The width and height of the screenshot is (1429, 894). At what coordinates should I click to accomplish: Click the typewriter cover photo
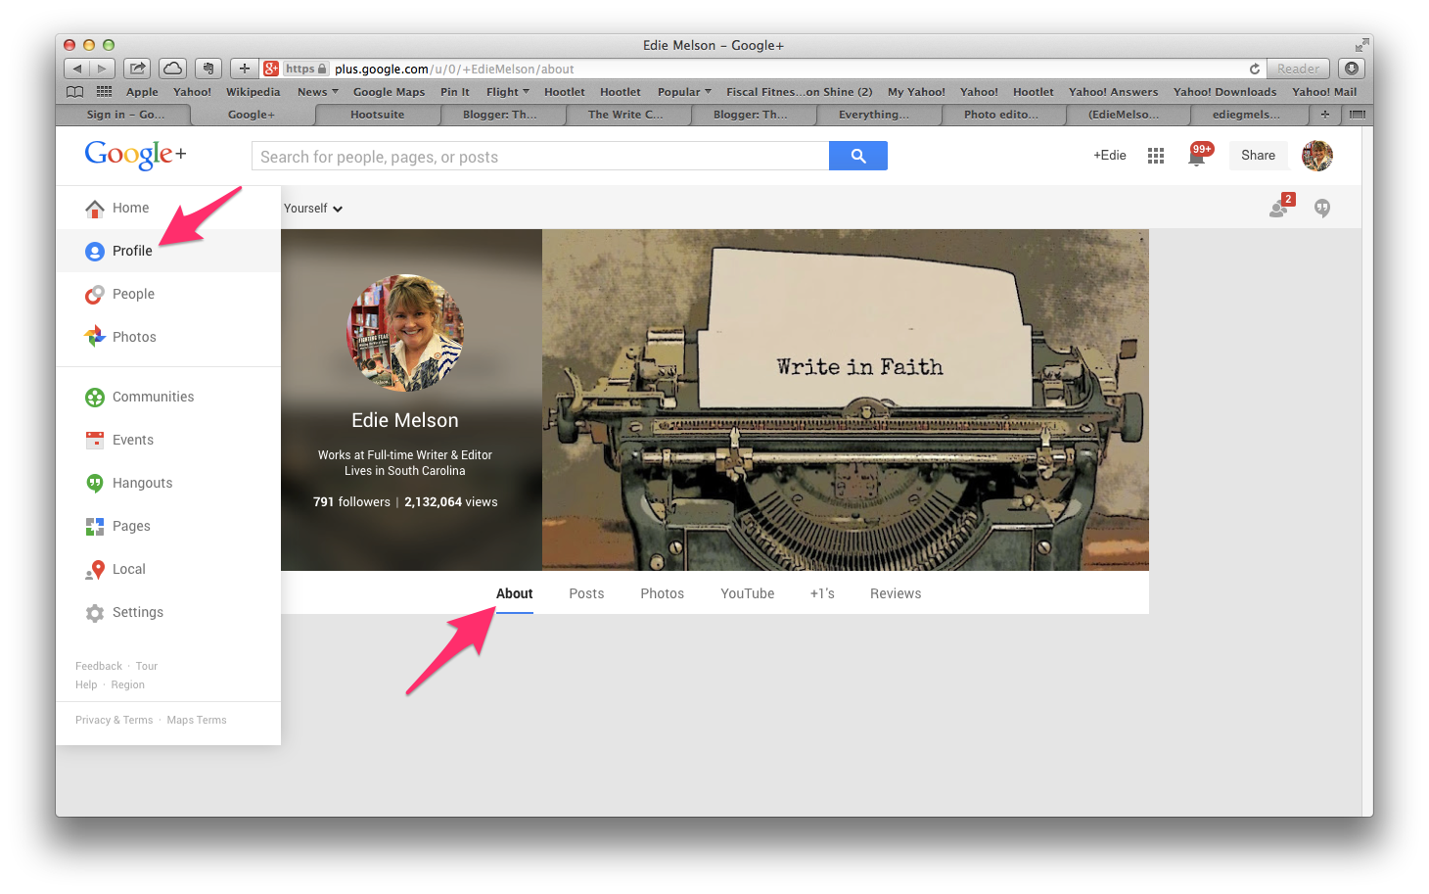click(x=846, y=400)
